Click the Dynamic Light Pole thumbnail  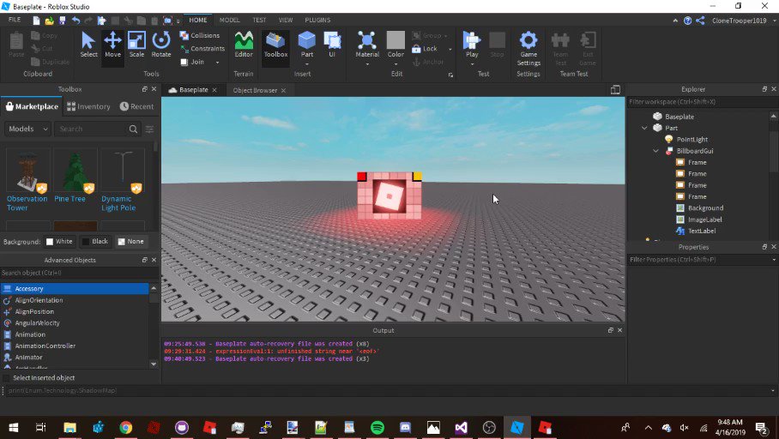123,171
